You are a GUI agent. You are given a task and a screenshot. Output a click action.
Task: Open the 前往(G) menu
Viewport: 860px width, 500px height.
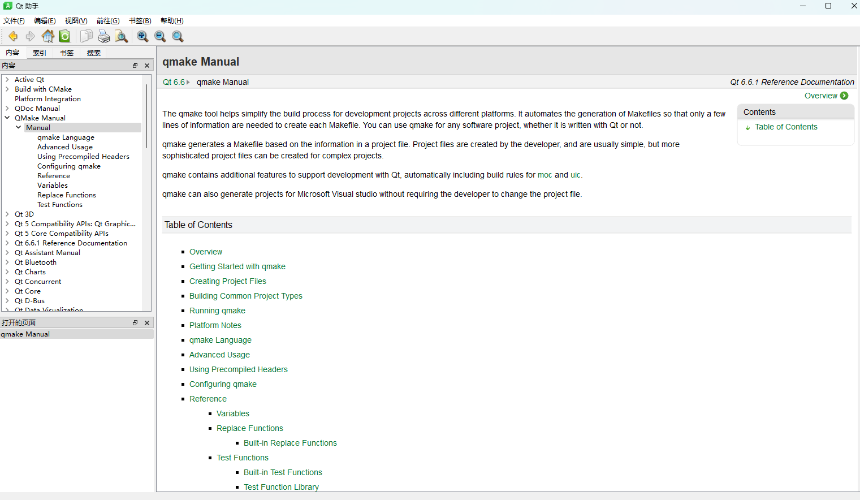(108, 21)
